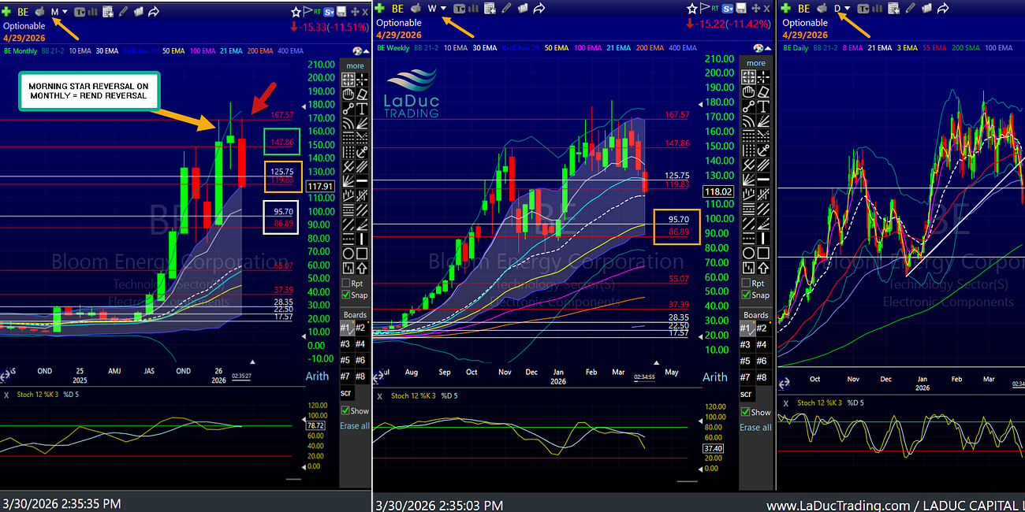Toggle the Snap checkbox on Weekly chart
Image resolution: width=1025 pixels, height=512 pixels.
[747, 295]
